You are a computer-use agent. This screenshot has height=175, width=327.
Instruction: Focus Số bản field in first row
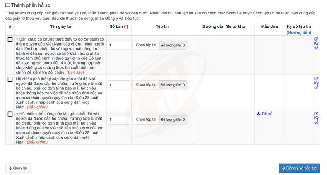click(x=119, y=45)
